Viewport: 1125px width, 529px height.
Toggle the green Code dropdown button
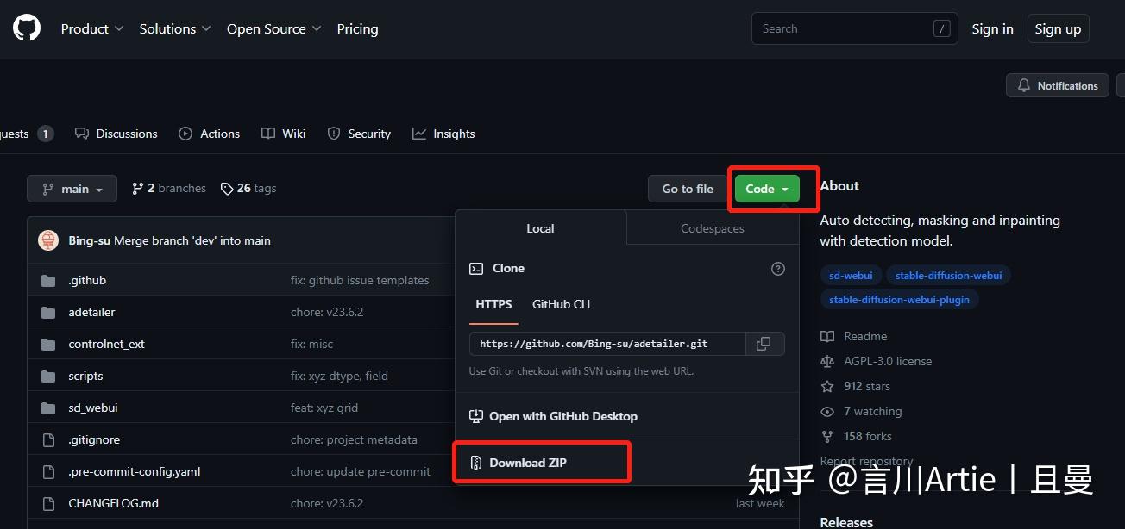(x=767, y=189)
